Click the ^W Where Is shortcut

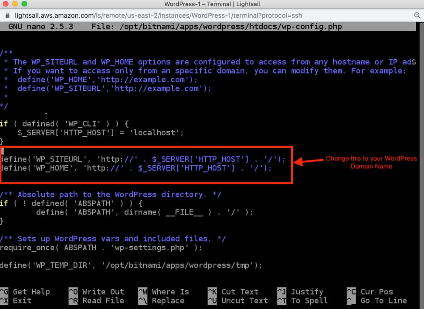(164, 292)
